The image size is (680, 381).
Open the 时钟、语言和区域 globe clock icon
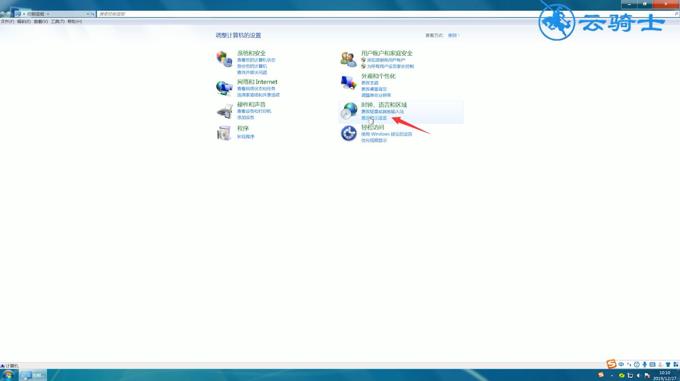[x=348, y=111]
